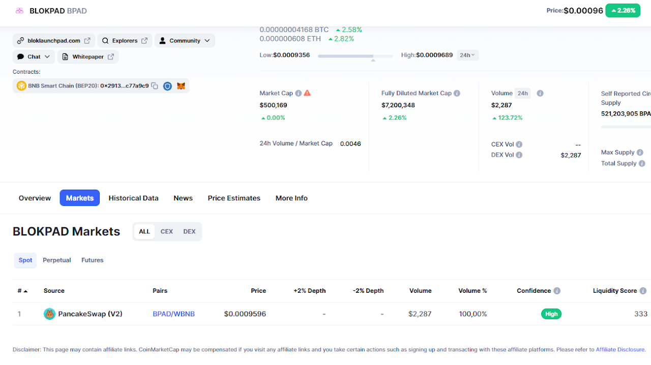Open the Community dropdown
Screen dimensions: 651x365
(185, 41)
